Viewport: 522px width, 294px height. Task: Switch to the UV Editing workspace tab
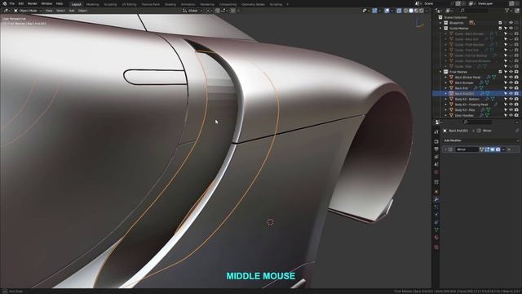(129, 4)
